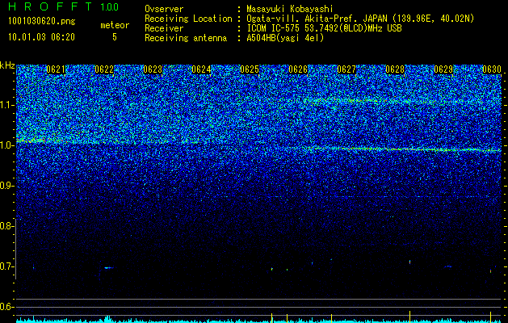The height and width of the screenshot is (323, 508).
Task: Click the 0.8 kHz axis label
Action: [x=7, y=226]
